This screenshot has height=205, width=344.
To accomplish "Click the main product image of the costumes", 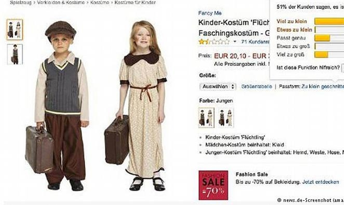I will (100, 105).
